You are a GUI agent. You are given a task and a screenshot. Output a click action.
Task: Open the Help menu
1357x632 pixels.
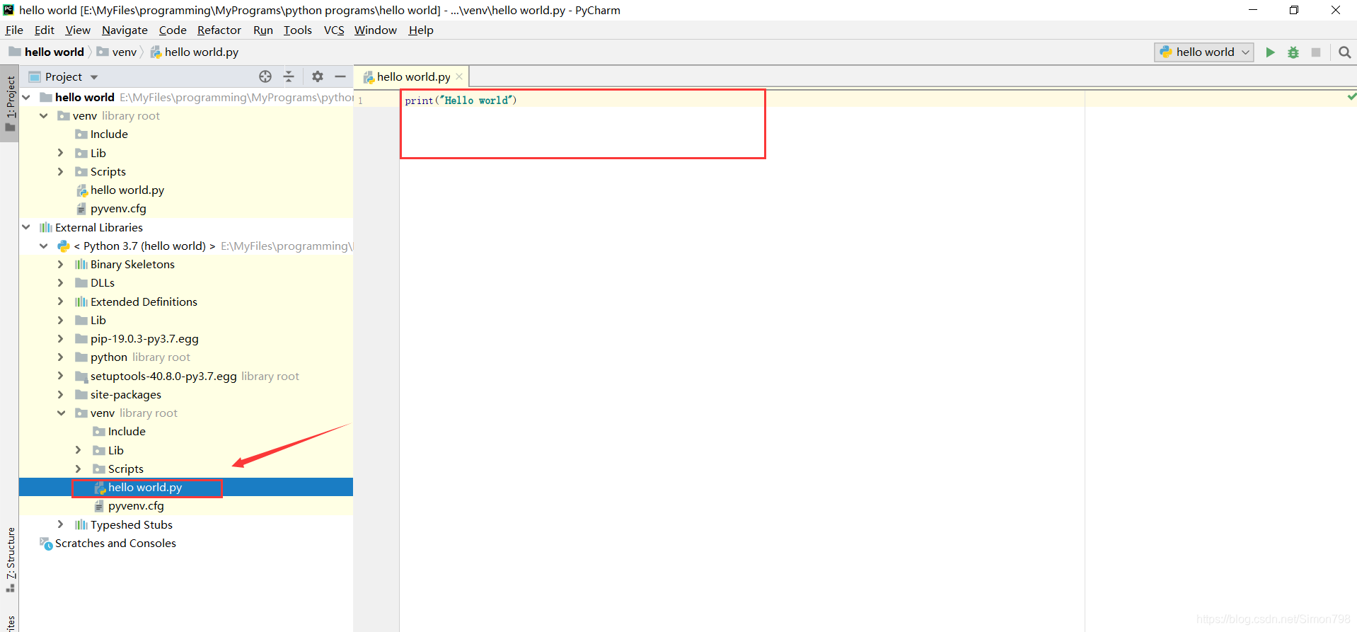[x=421, y=30]
